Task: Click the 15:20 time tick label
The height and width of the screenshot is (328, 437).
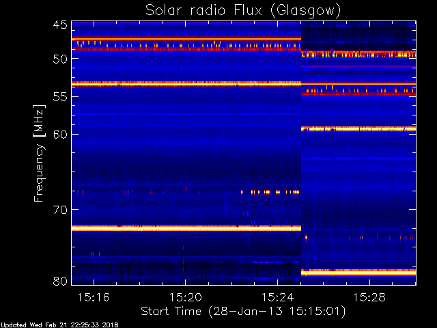Action: (x=186, y=297)
